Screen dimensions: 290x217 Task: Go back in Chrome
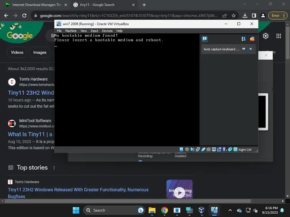click(6, 16)
